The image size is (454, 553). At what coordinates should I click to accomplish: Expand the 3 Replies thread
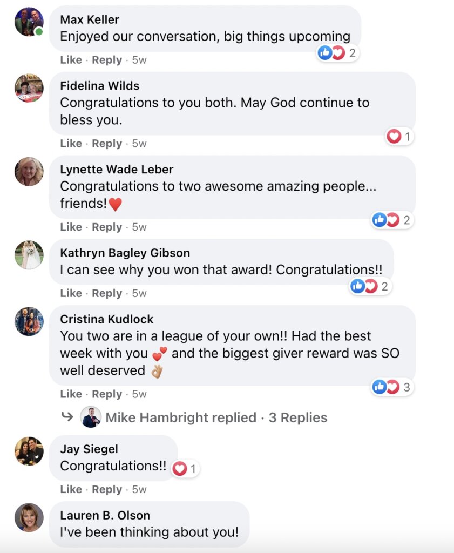coord(298,417)
